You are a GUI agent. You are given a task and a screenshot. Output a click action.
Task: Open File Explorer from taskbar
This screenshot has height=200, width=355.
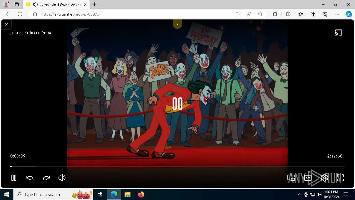(128, 194)
